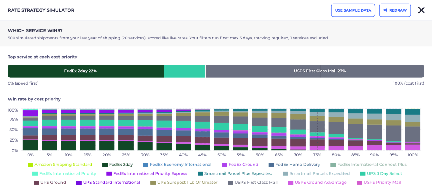Toggle UPS Standard International legend entry
432x195 pixels.
point(108,182)
